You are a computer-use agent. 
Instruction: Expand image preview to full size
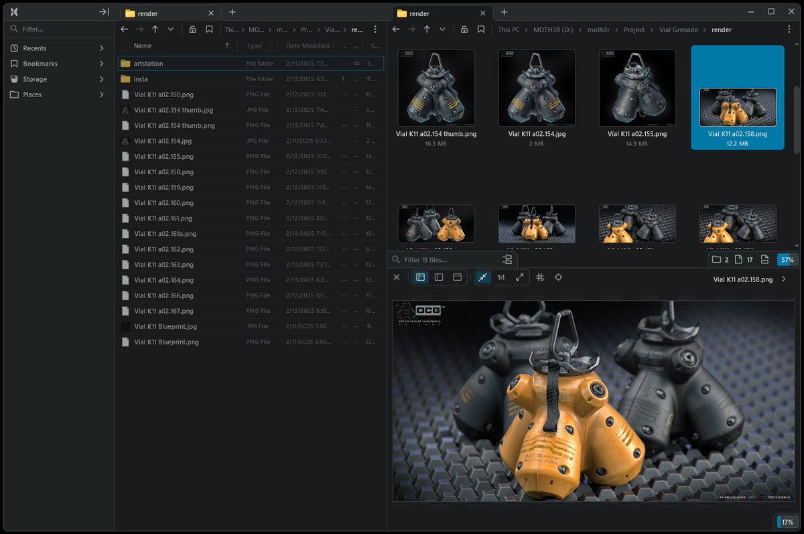(x=519, y=277)
